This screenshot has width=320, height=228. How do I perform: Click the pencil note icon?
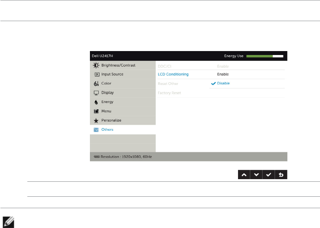[x=8, y=222]
